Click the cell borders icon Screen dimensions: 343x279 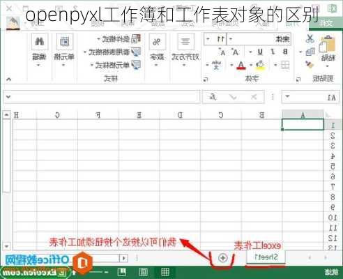click(285, 65)
